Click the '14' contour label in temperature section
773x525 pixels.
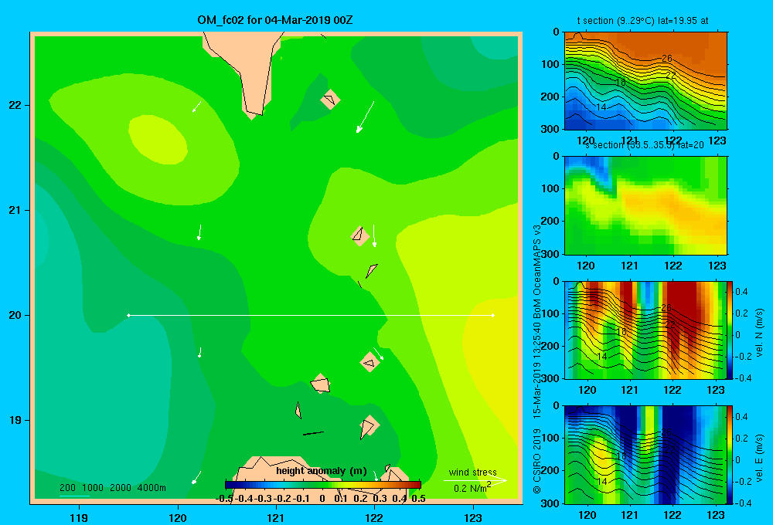(x=601, y=107)
